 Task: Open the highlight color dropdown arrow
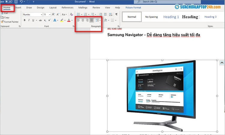(65, 20)
